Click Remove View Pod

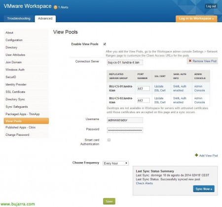202,61
